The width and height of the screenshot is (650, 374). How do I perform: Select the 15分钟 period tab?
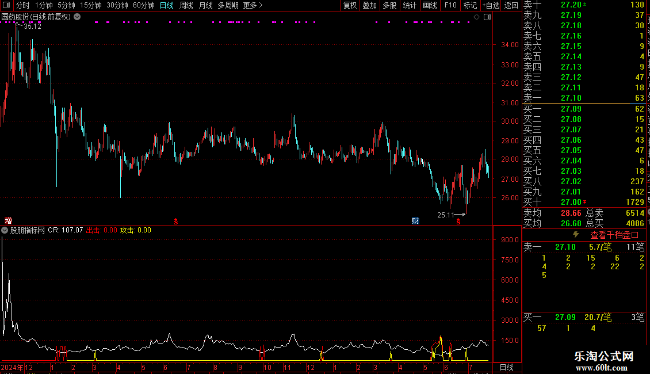click(x=91, y=5)
